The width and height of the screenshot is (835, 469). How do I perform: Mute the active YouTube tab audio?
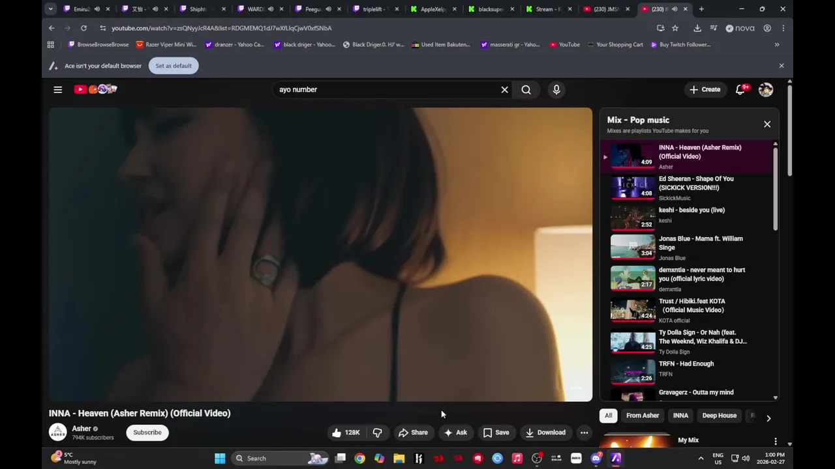675,9
